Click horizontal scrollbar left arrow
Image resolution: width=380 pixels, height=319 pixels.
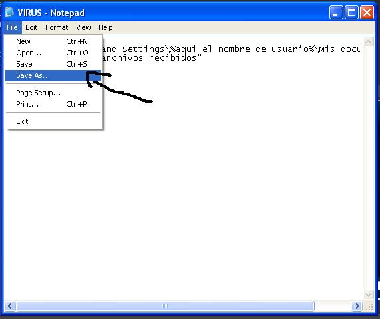pos(10,306)
